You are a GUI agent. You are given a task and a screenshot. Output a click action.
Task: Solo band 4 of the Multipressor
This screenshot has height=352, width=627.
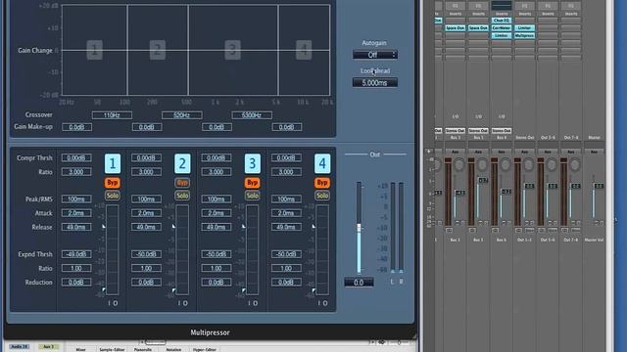(x=322, y=196)
